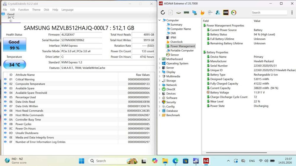Click the motherboard icon in AIDA64 toolbar

[178, 13]
